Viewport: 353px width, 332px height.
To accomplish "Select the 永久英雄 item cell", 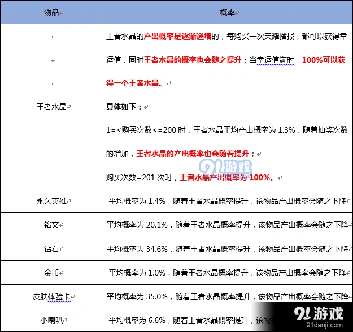I will click(x=51, y=201).
